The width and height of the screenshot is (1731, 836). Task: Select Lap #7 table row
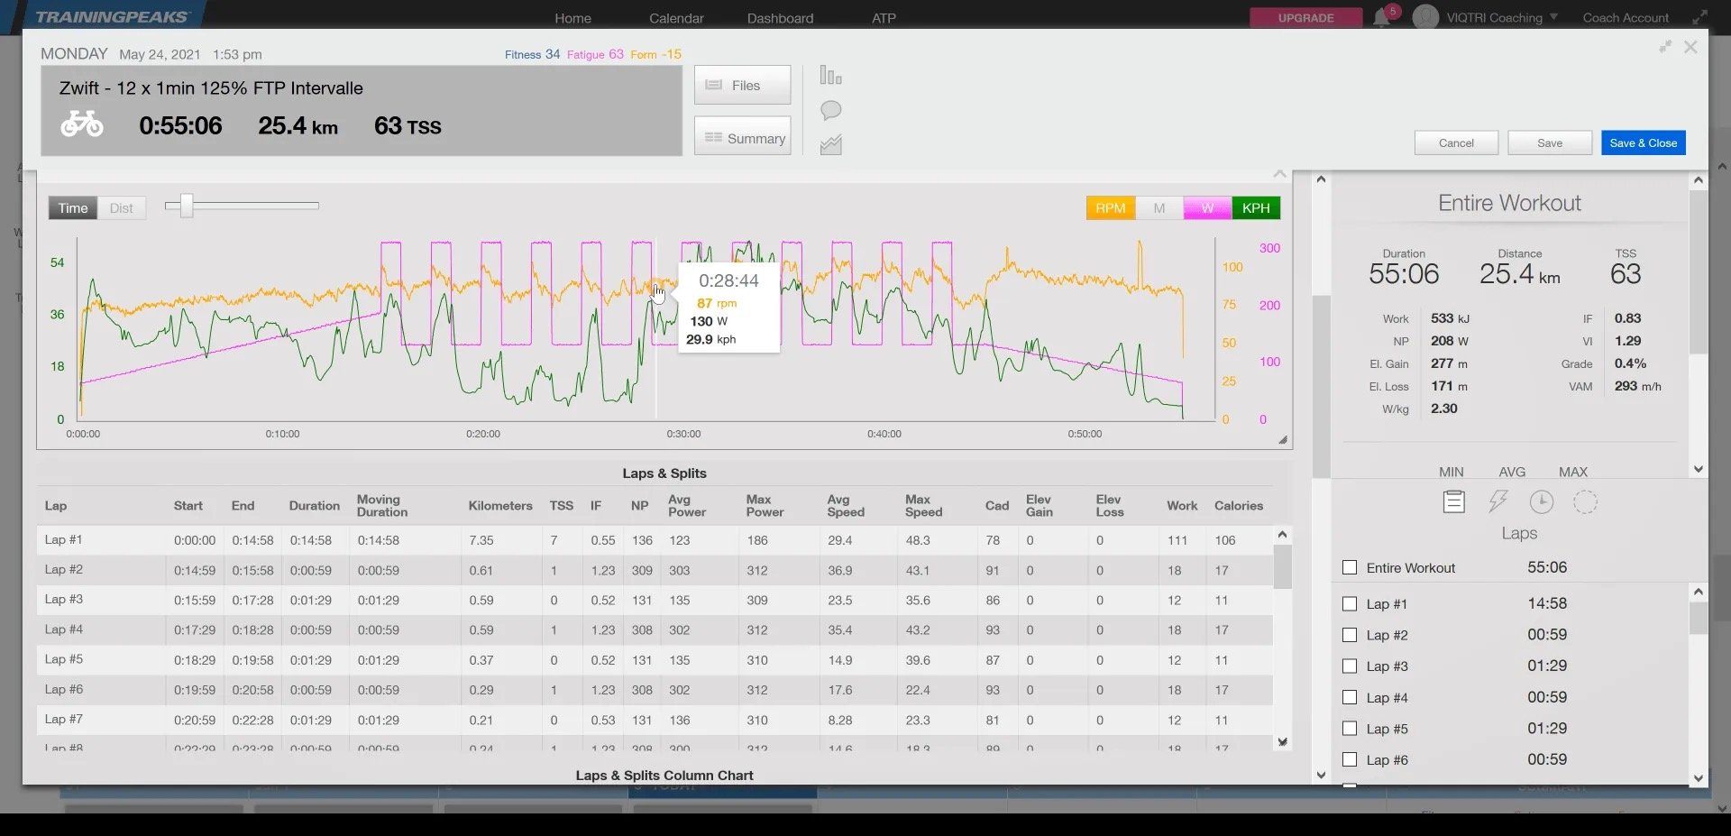pos(655,720)
